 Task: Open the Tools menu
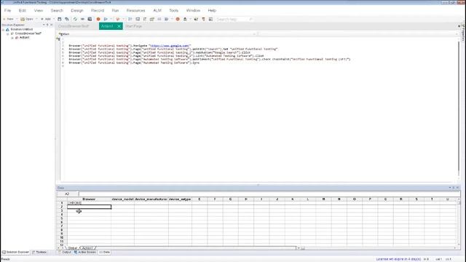[x=173, y=10]
